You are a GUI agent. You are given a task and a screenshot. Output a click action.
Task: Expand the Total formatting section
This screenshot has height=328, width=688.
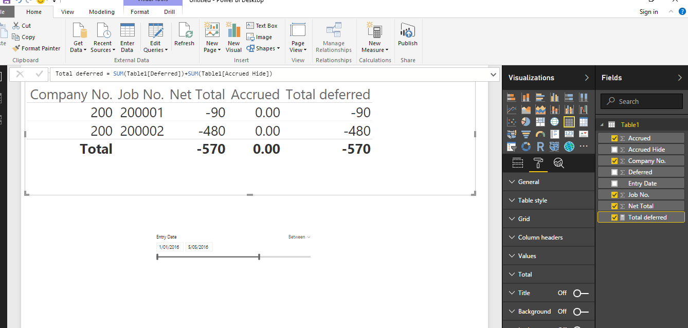click(548, 275)
